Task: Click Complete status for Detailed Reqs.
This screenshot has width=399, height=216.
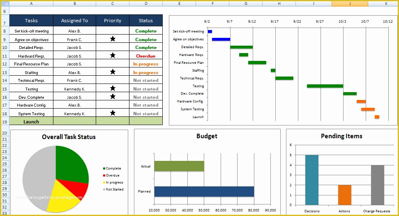Action: [146, 47]
